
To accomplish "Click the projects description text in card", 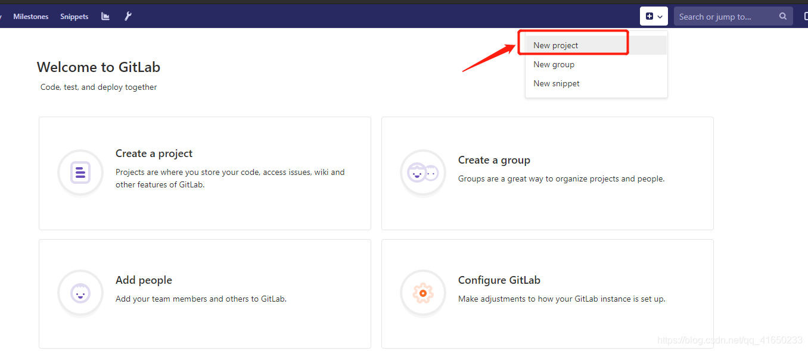I will 230,178.
